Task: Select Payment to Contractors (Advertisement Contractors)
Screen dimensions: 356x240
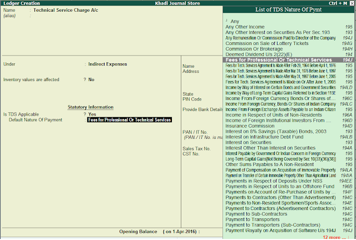Action: click(289, 208)
